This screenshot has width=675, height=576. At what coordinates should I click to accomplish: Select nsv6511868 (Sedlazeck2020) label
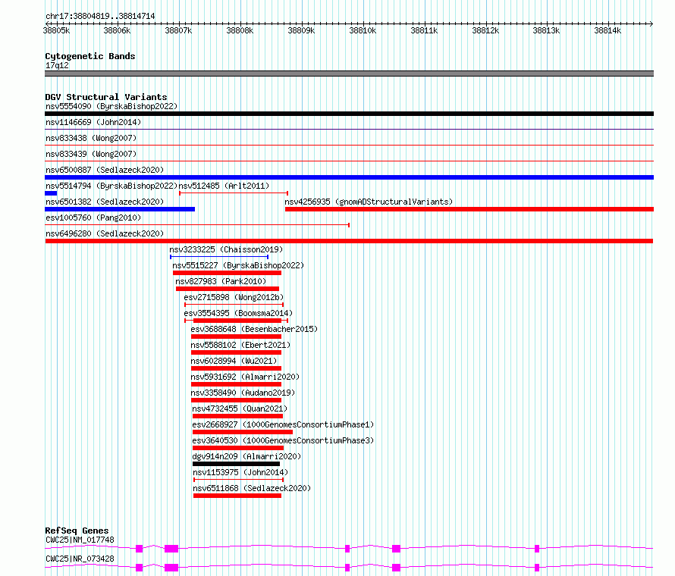[x=252, y=488]
